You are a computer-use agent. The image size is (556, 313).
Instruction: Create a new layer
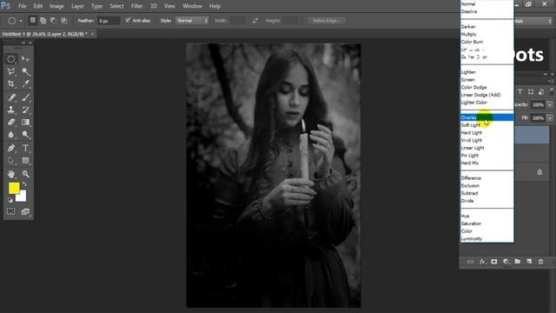[x=529, y=262]
